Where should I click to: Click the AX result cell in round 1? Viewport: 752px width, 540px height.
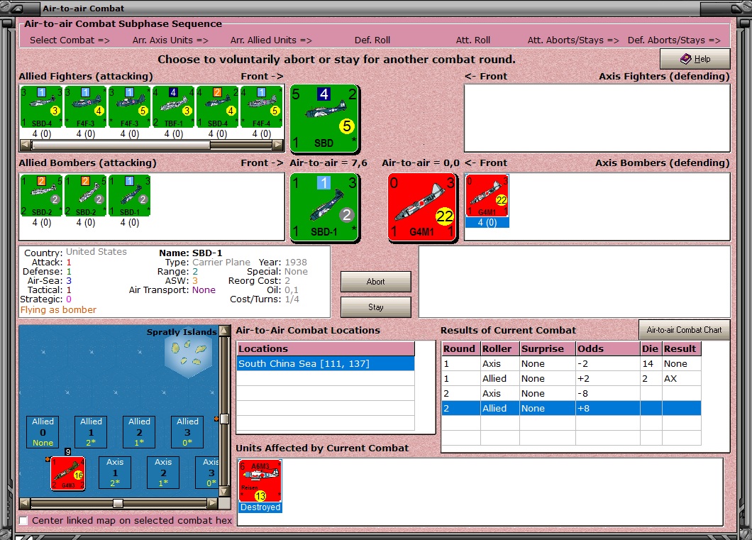682,378
